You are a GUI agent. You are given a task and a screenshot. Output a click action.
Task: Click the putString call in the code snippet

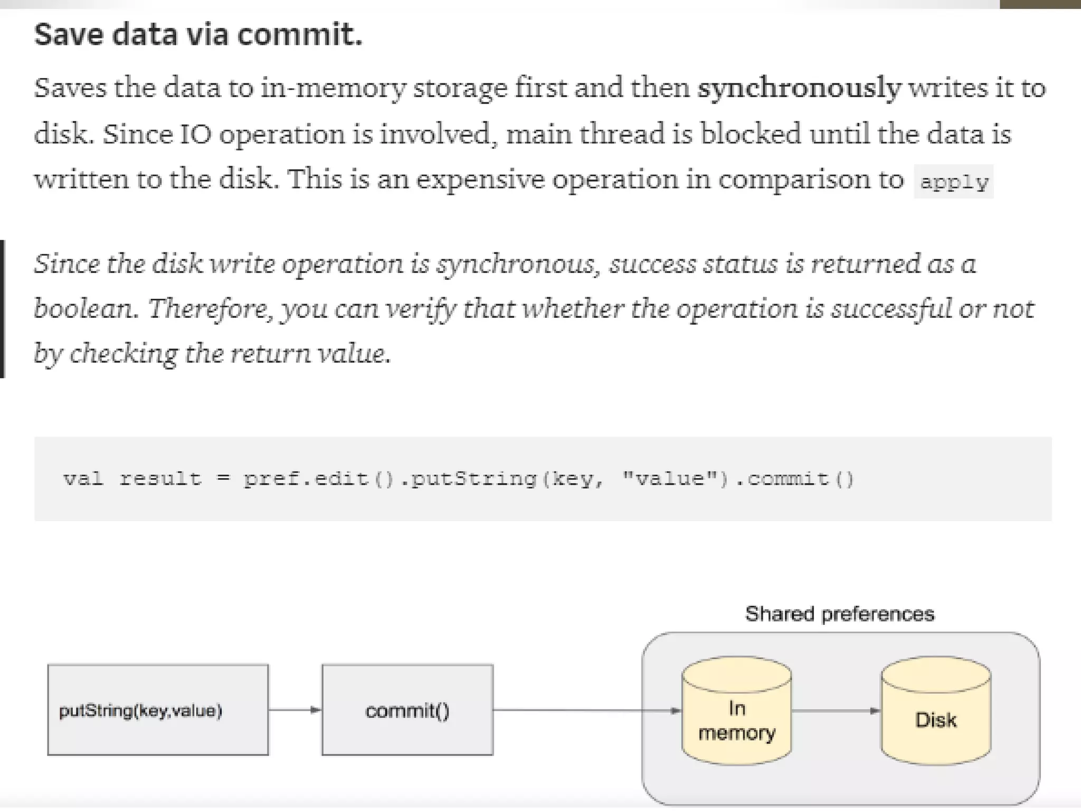click(473, 479)
